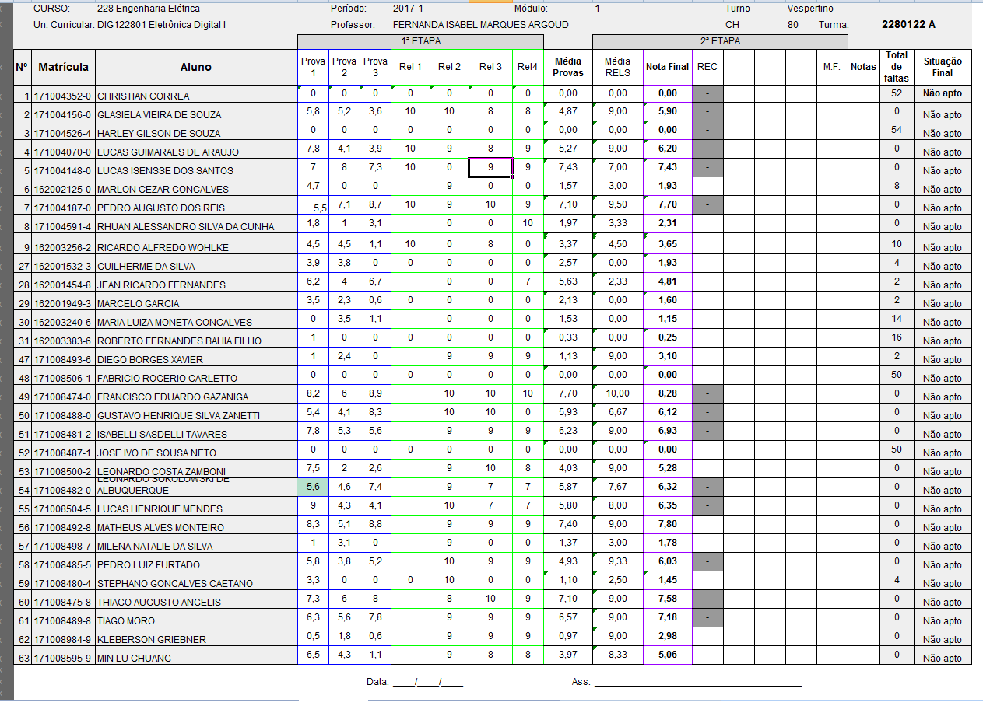The height and width of the screenshot is (706, 983).
Task: Click the 2ª ETAPA merged header
Action: [x=720, y=41]
